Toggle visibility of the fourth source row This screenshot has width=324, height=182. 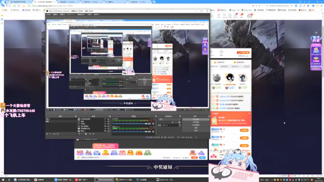(x=105, y=126)
